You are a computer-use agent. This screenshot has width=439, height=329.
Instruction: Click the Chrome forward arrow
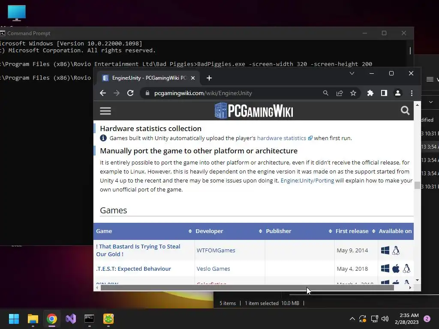coord(117,93)
